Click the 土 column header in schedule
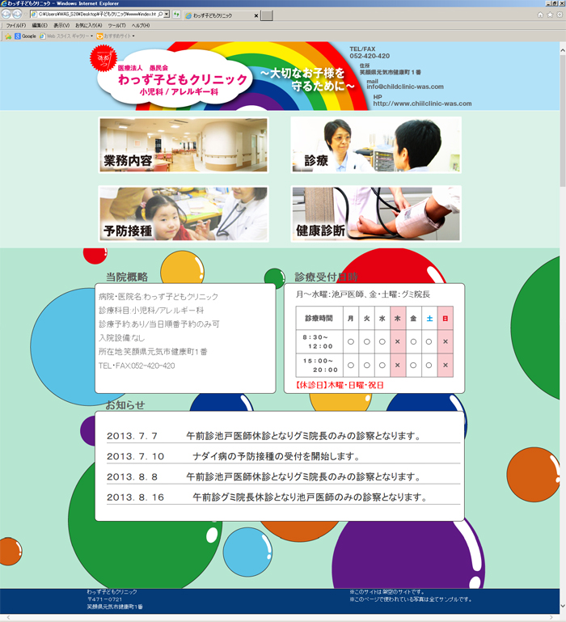 point(429,318)
